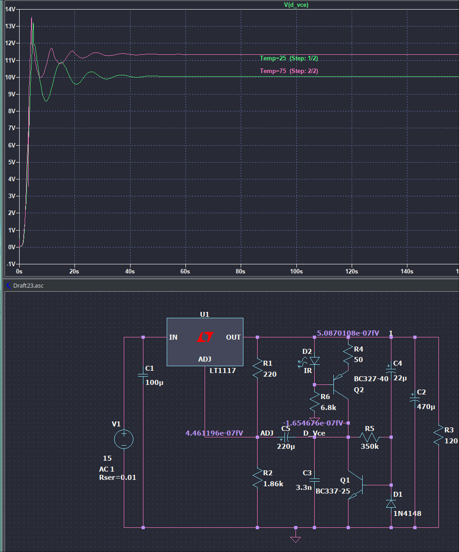Click the LT1117 part name text

click(x=223, y=370)
